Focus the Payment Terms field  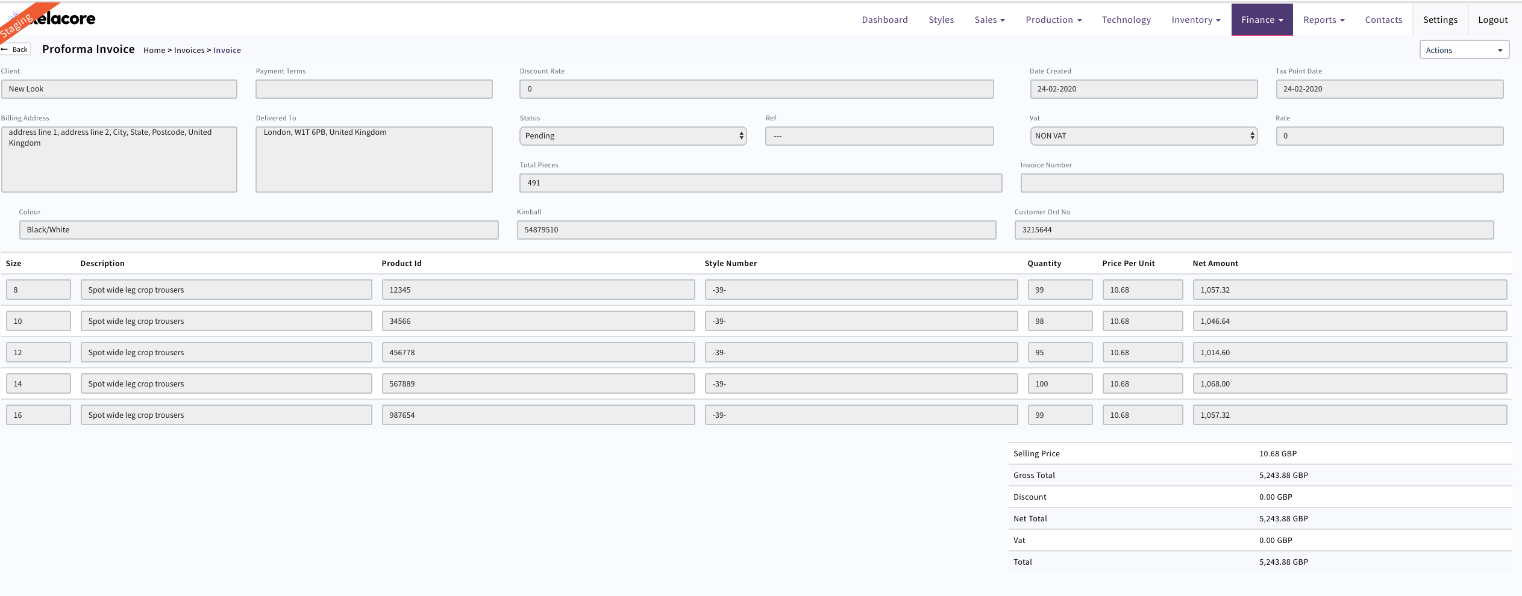[x=374, y=89]
